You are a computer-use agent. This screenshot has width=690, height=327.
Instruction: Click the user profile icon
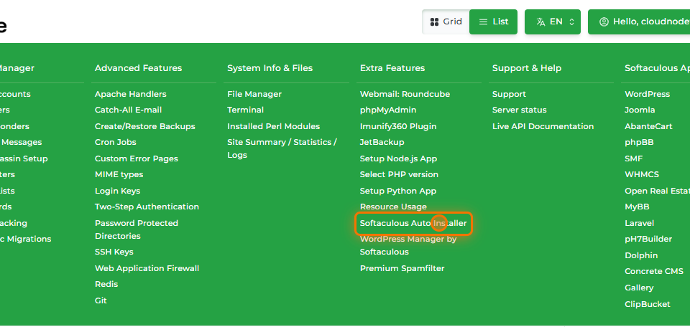pos(604,22)
